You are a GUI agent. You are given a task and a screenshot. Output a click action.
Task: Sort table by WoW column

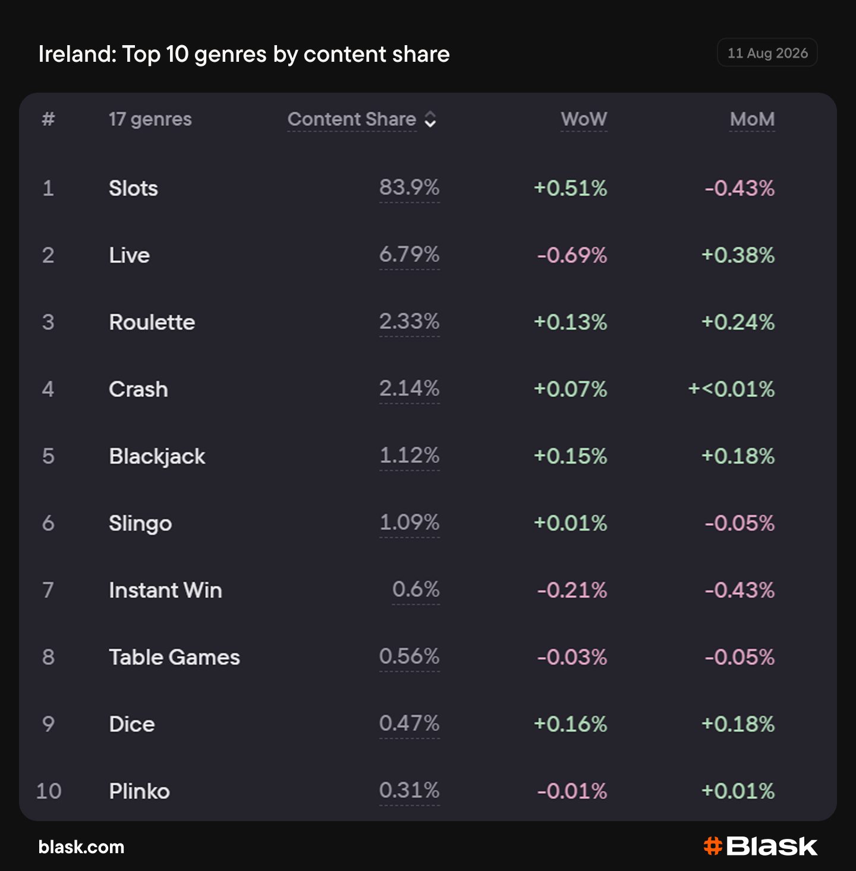(584, 119)
